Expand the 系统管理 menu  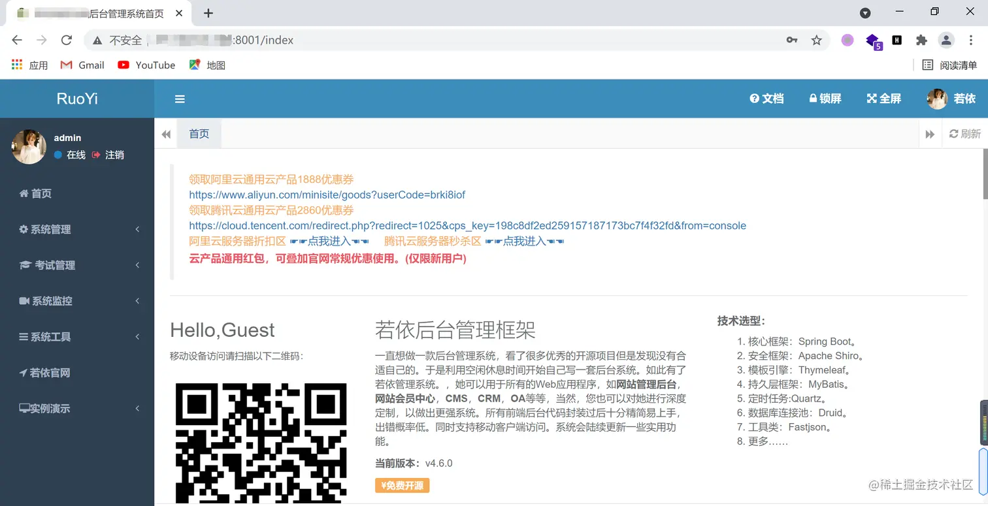tap(77, 229)
